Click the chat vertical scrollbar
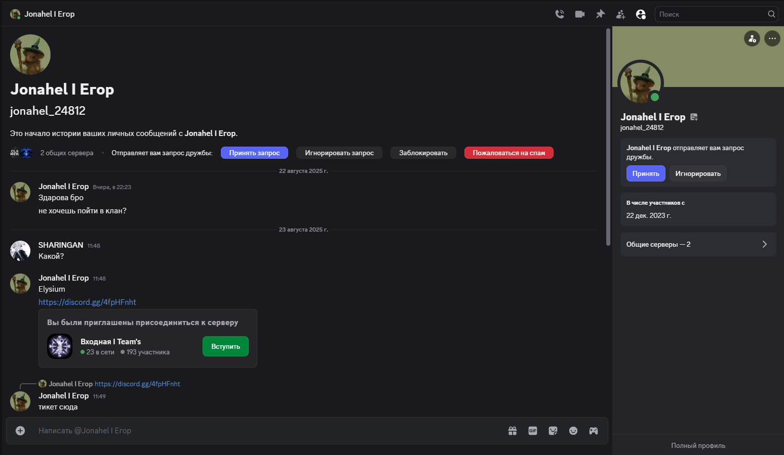The width and height of the screenshot is (784, 455). [608, 136]
